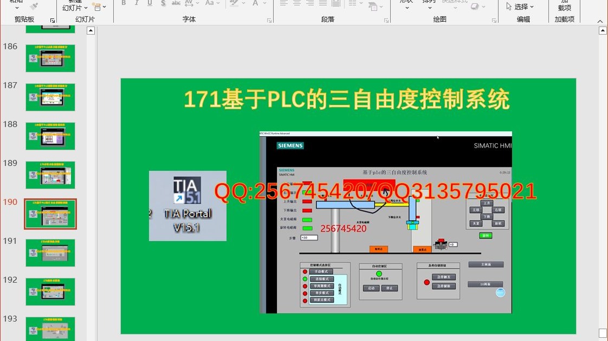Image resolution: width=608 pixels, height=341 pixels.
Task: Select slide 188 thumbnail
Action: 50,136
